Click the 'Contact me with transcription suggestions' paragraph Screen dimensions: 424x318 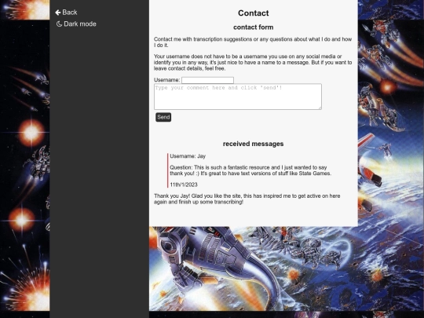[x=253, y=42]
